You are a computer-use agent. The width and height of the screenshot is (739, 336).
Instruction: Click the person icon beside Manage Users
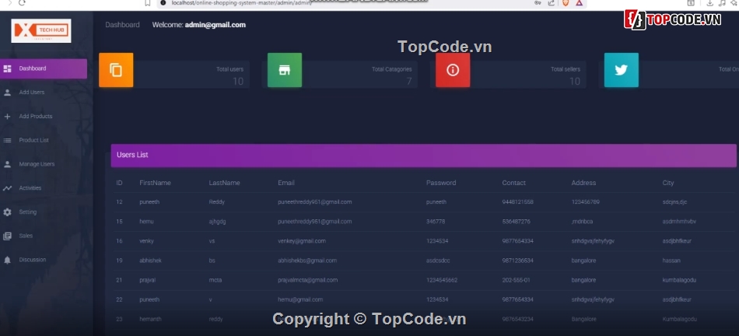[x=7, y=164]
